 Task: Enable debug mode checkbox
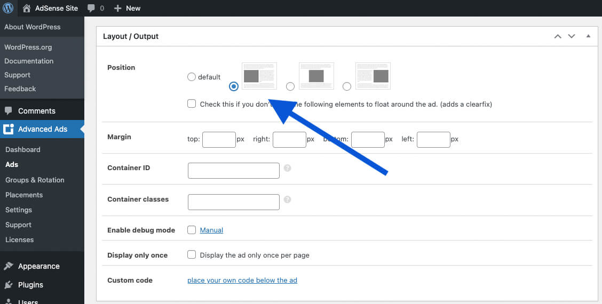point(192,230)
